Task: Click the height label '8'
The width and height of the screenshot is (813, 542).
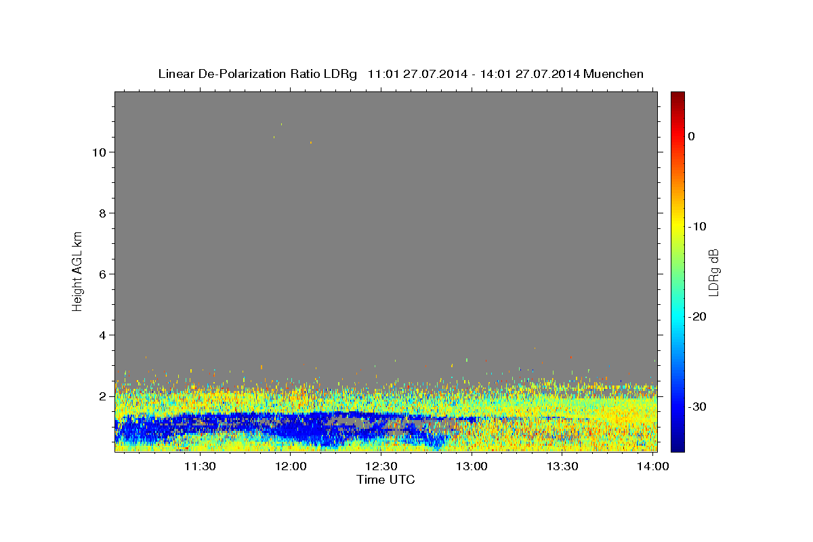Action: point(102,213)
